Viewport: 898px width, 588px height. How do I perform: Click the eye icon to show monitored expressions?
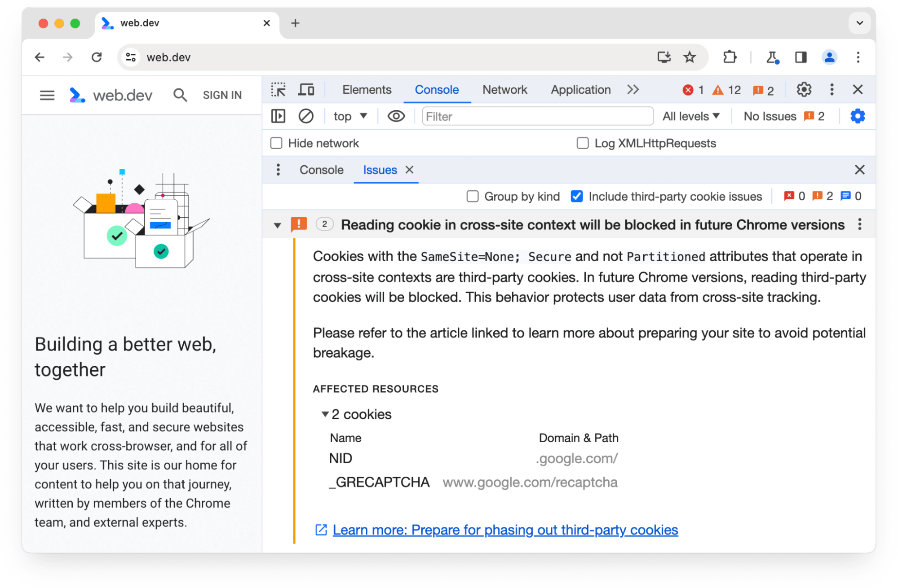pos(397,116)
